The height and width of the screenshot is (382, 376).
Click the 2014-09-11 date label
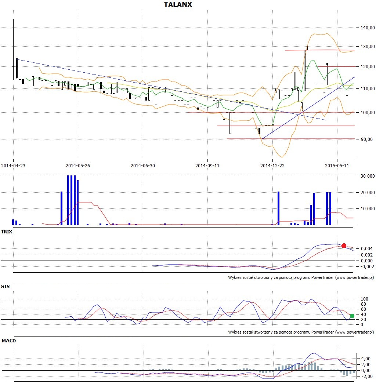click(x=207, y=165)
